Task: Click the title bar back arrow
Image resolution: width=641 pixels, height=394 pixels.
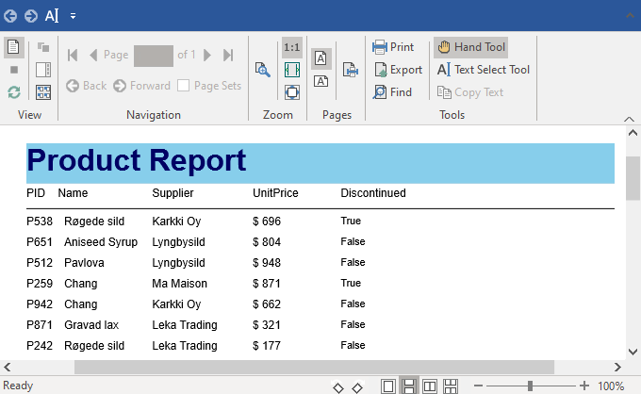Action: tap(11, 15)
